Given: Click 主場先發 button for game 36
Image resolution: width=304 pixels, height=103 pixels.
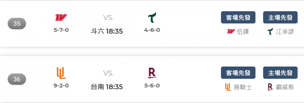Looking at the screenshot, I should tap(280, 73).
